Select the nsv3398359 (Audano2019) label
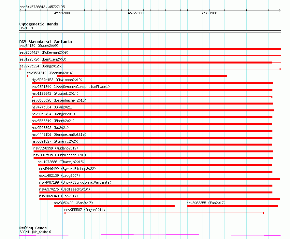 (x=56, y=148)
